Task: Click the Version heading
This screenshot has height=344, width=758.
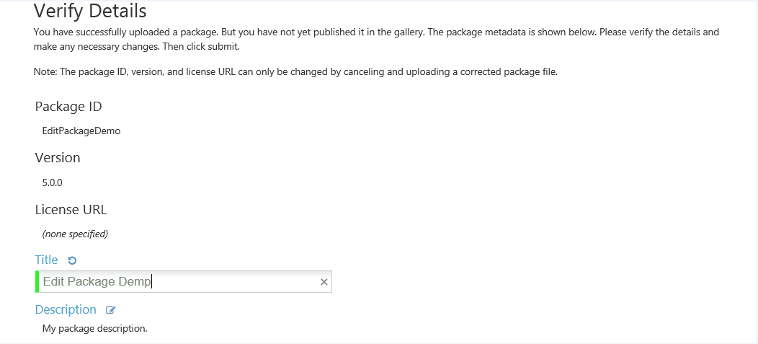Action: pos(58,158)
